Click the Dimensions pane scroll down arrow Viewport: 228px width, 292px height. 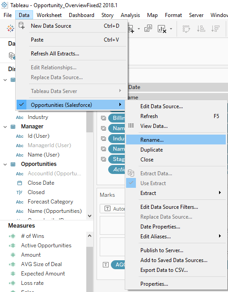[x=90, y=216]
